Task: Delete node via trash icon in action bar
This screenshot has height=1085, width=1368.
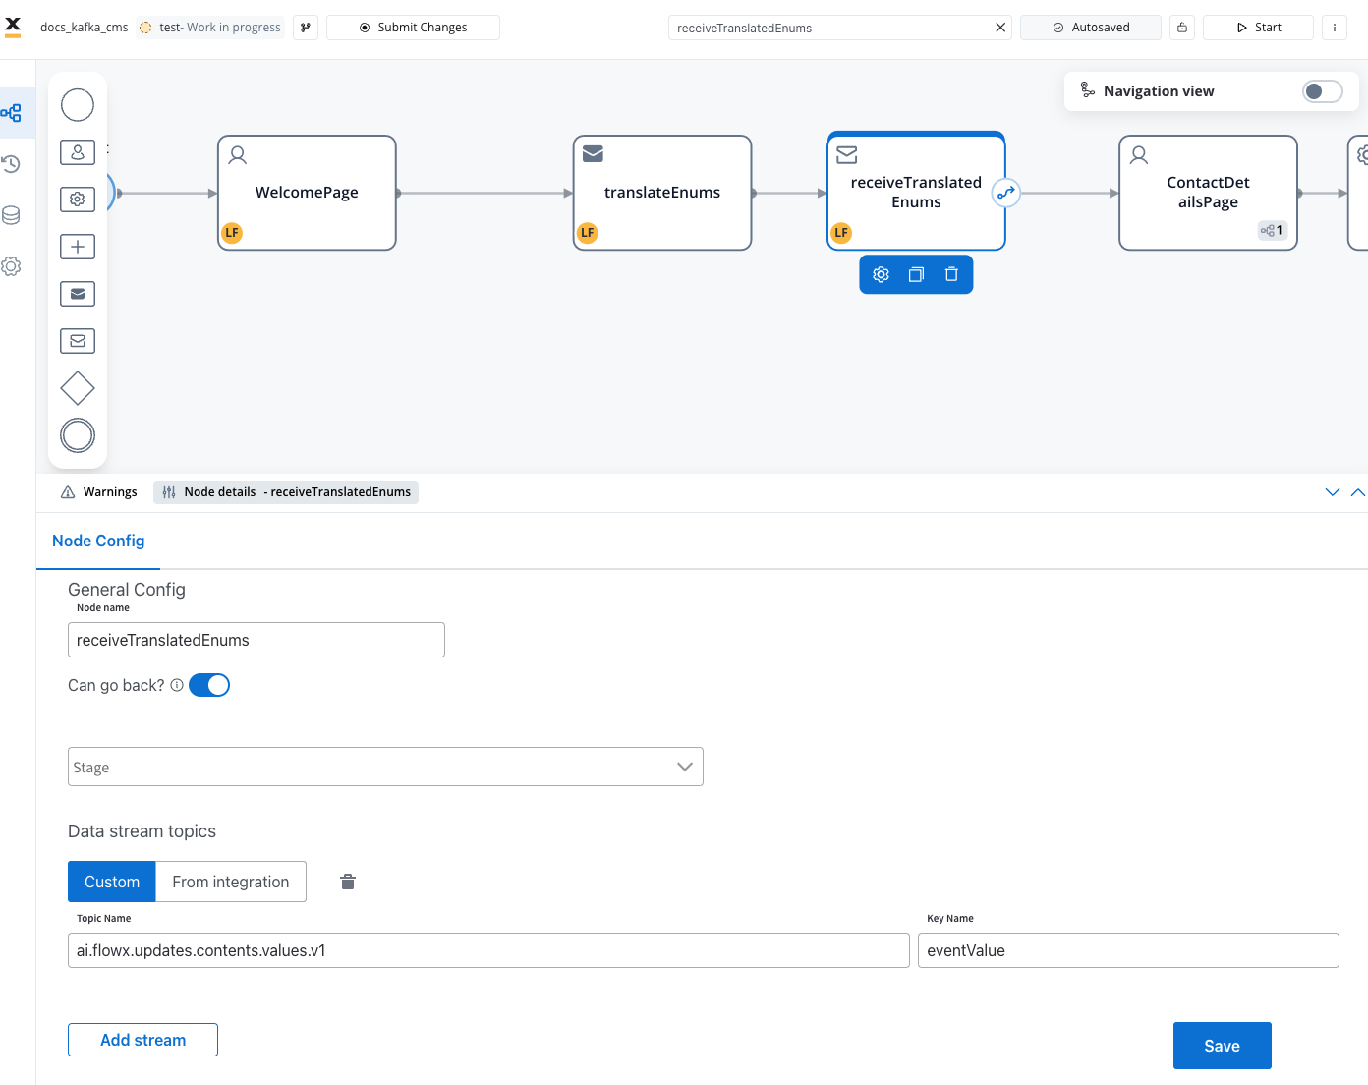Action: (x=951, y=275)
